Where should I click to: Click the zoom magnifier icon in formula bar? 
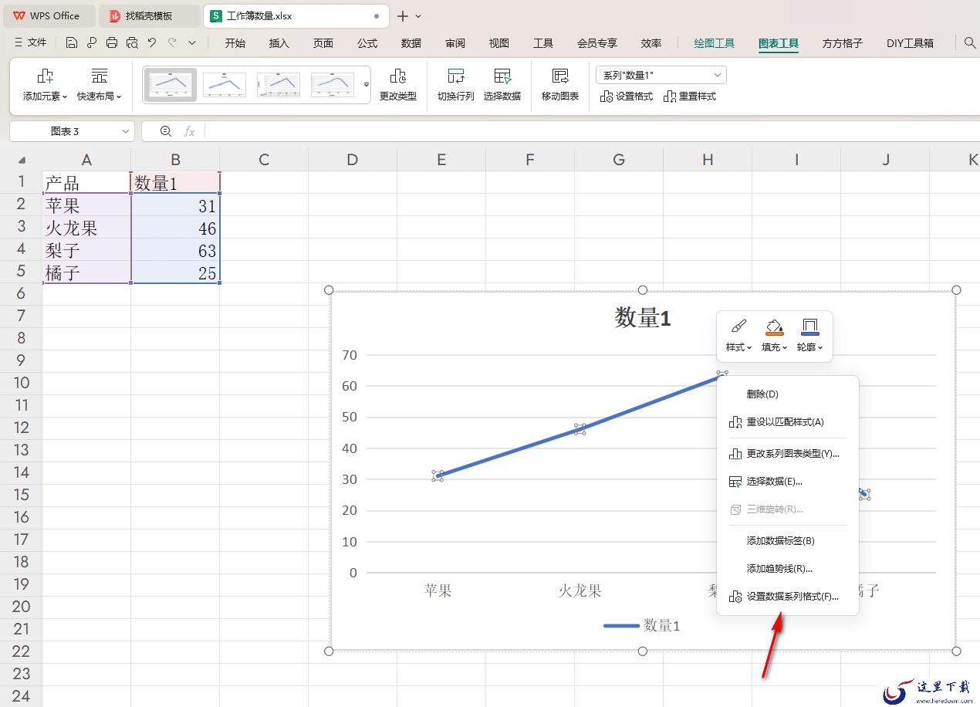click(x=165, y=131)
